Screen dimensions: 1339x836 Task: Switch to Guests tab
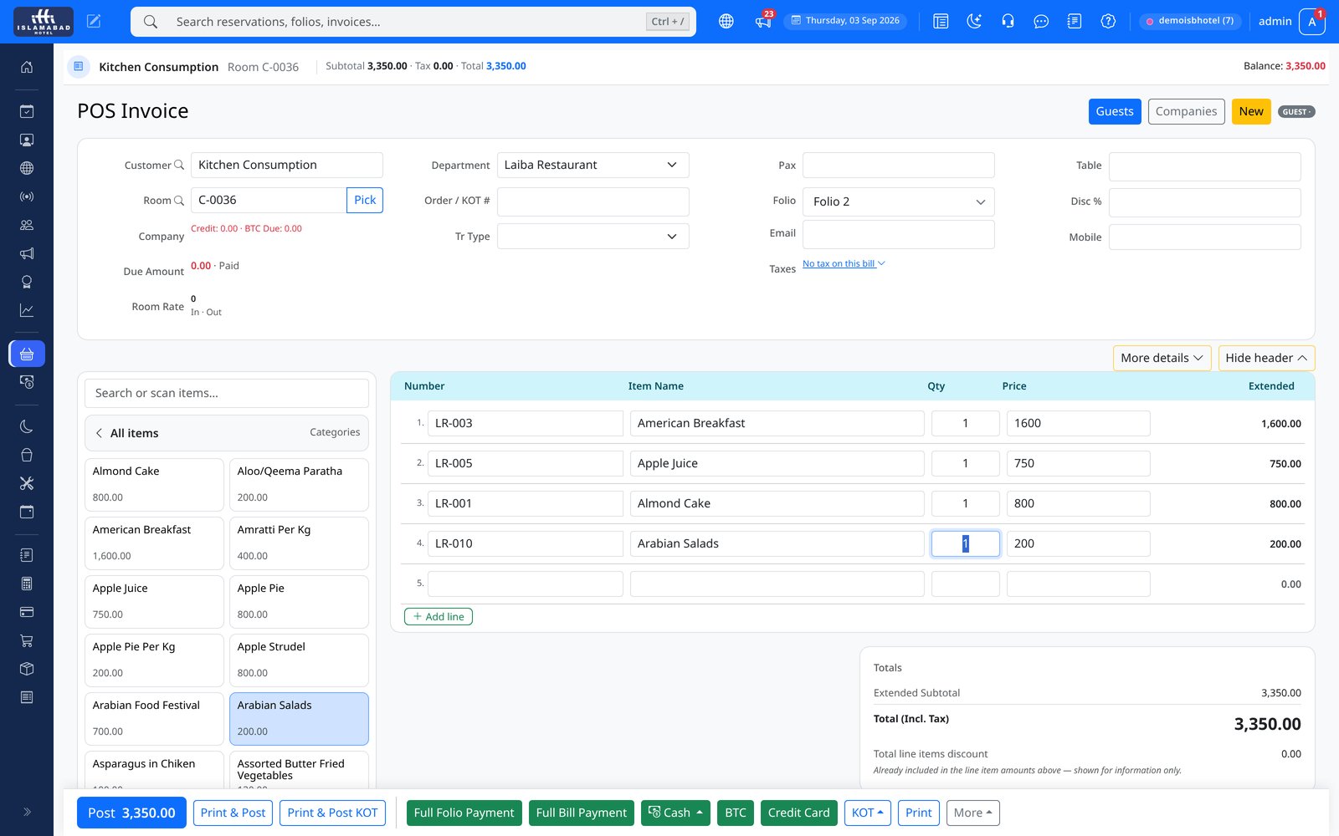[1115, 111]
